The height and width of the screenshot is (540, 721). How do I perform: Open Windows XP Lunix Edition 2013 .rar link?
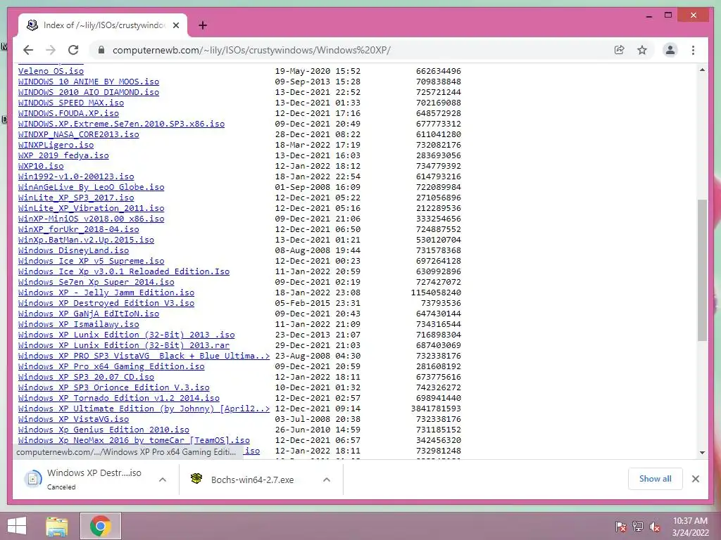pyautogui.click(x=124, y=346)
